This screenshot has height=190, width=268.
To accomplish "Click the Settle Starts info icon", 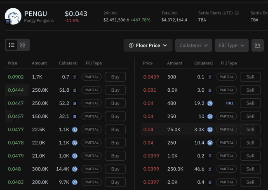I will [x=237, y=13].
